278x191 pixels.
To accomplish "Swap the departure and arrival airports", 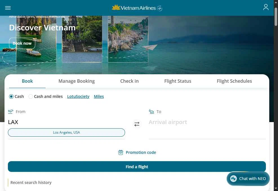I will [x=137, y=124].
